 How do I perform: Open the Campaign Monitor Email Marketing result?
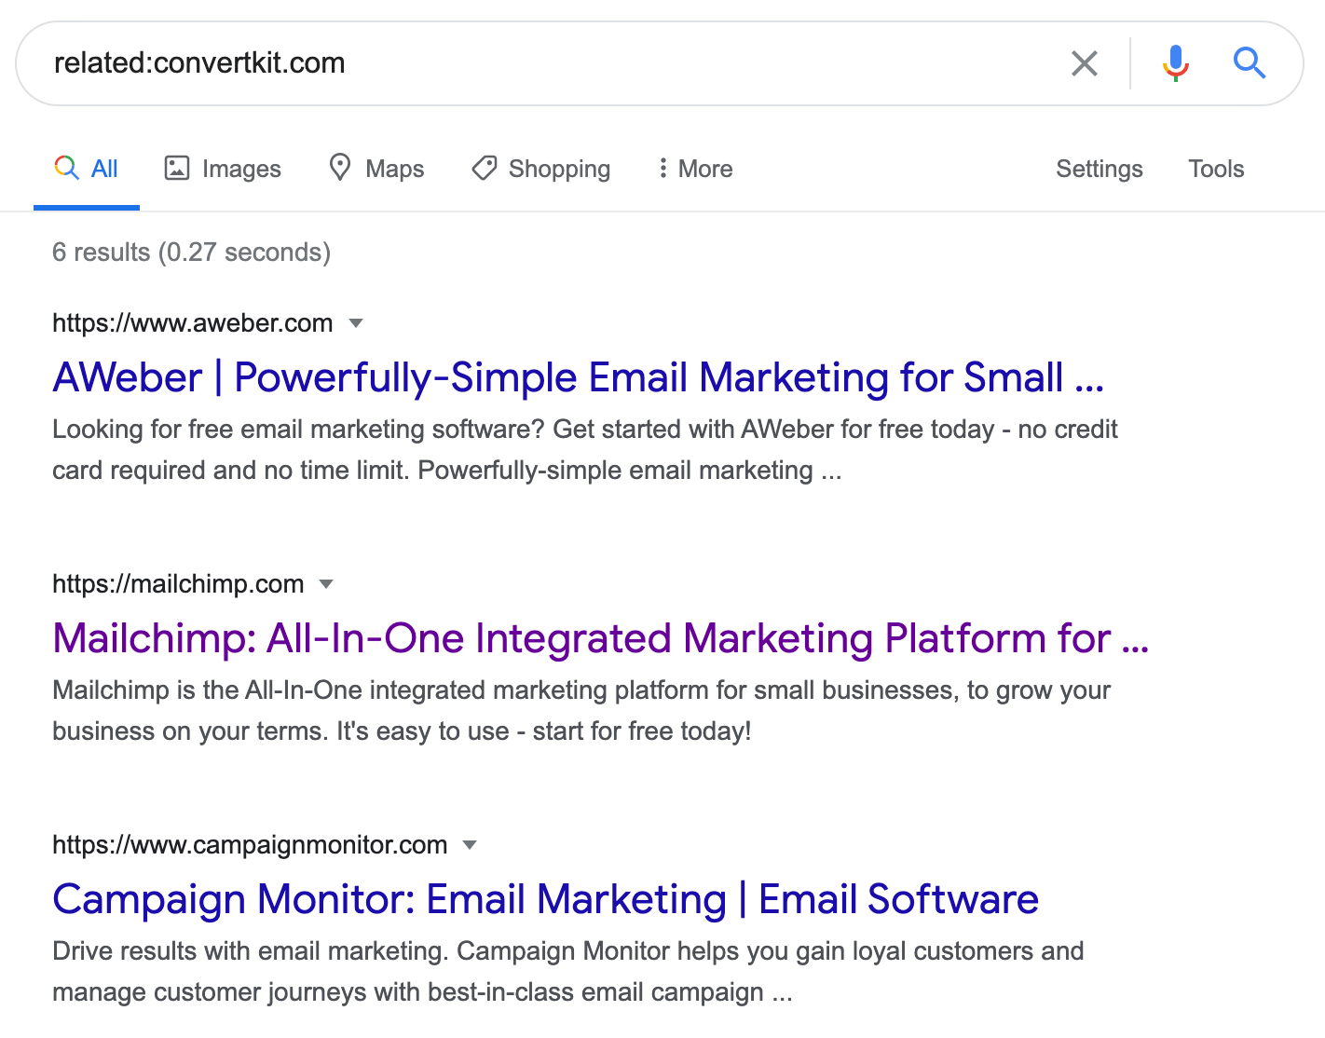point(545,899)
